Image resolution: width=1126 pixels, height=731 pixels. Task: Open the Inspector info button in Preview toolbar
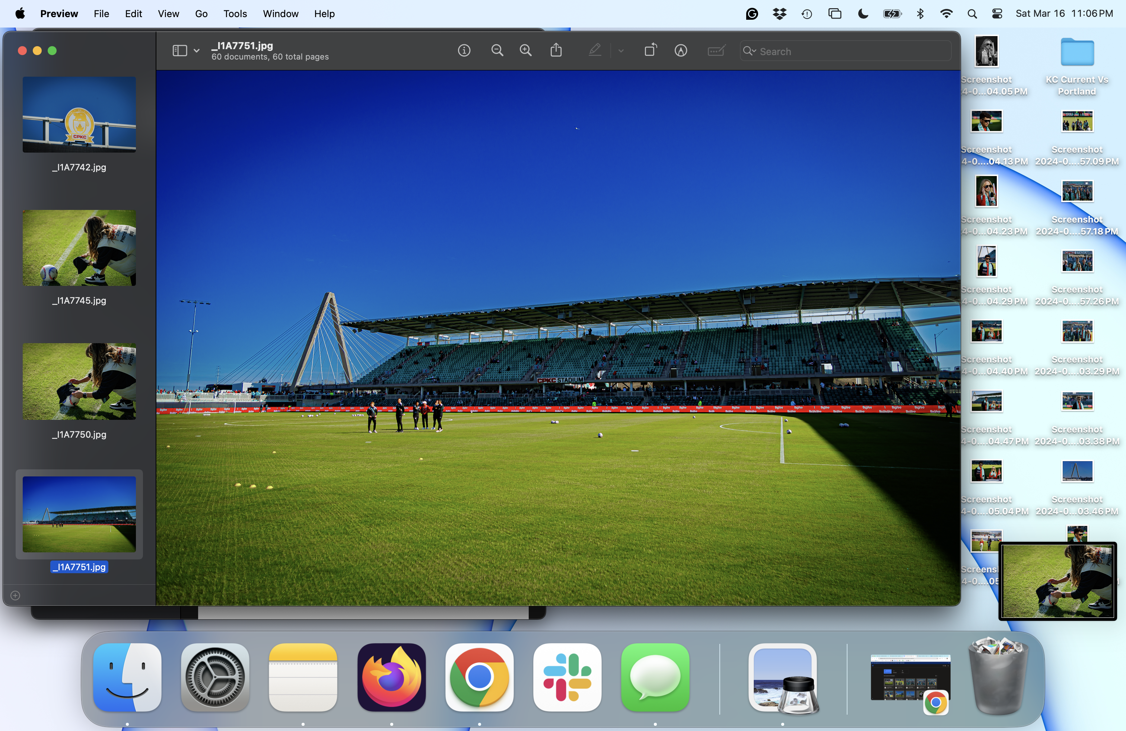click(464, 51)
